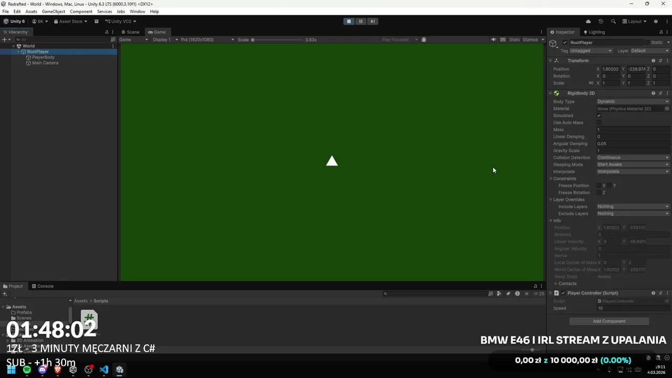Toggle Freeze Rotation Z checkbox
672x378 pixels.
tap(599, 193)
